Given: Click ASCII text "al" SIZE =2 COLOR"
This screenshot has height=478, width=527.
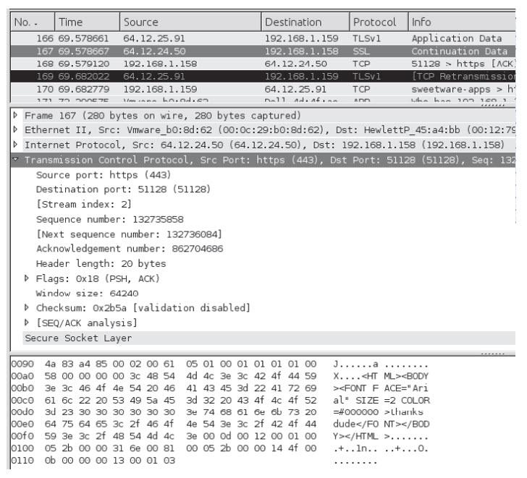Looking at the screenshot, I should [381, 401].
